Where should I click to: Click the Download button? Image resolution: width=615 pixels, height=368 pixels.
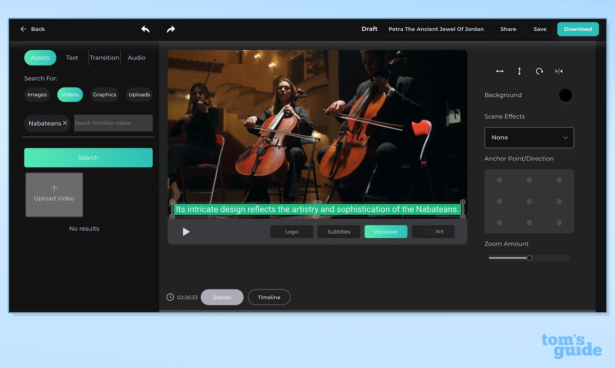[x=578, y=29]
